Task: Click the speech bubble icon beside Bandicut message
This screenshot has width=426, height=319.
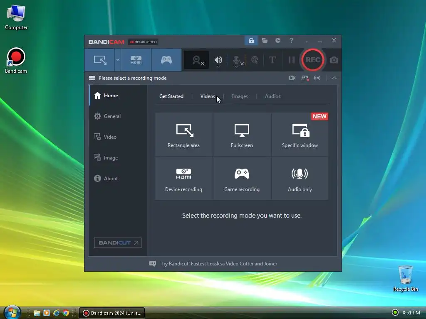Action: 153,264
